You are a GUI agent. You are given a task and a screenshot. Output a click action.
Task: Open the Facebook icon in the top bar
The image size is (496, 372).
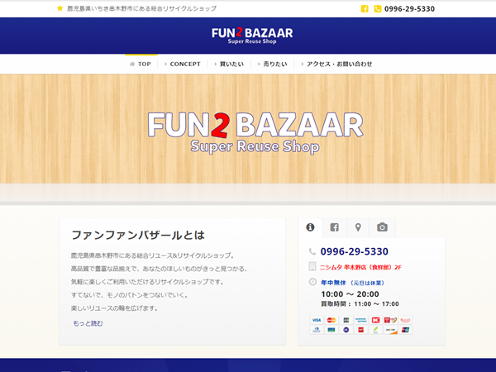click(365, 9)
